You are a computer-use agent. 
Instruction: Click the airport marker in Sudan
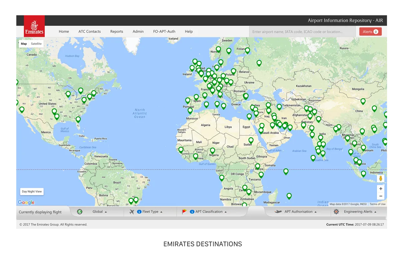(x=251, y=140)
